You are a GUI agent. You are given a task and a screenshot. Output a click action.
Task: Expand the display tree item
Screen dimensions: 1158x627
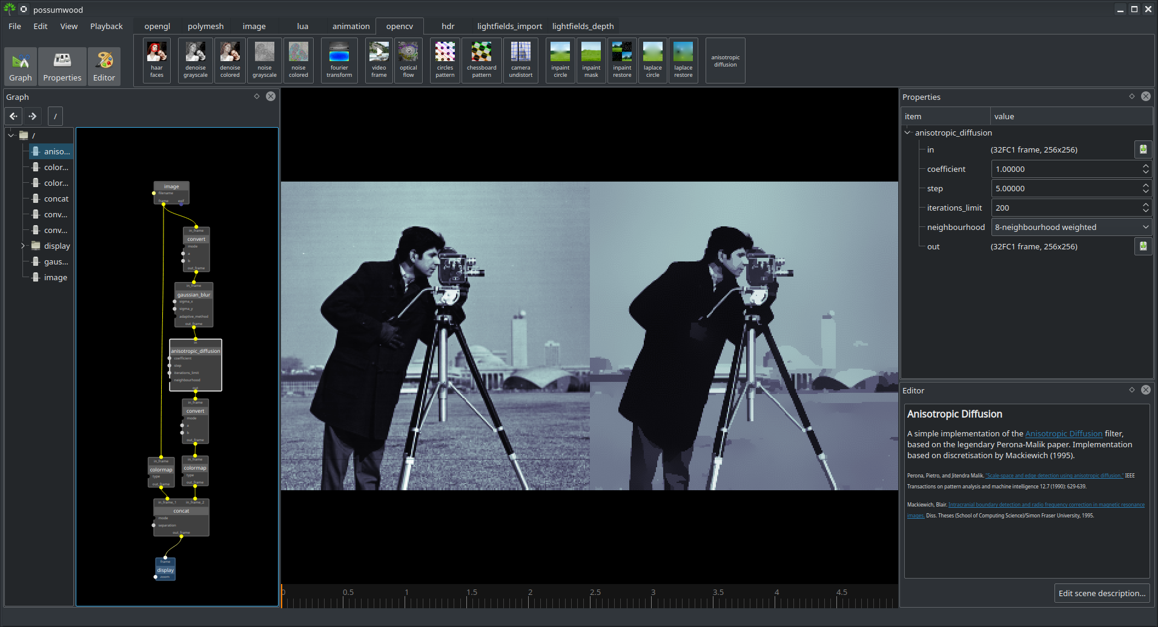[x=23, y=246]
